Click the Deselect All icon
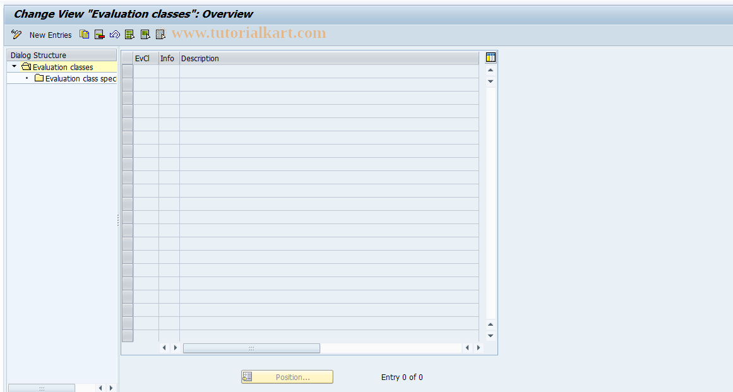This screenshot has height=392, width=733. 160,35
